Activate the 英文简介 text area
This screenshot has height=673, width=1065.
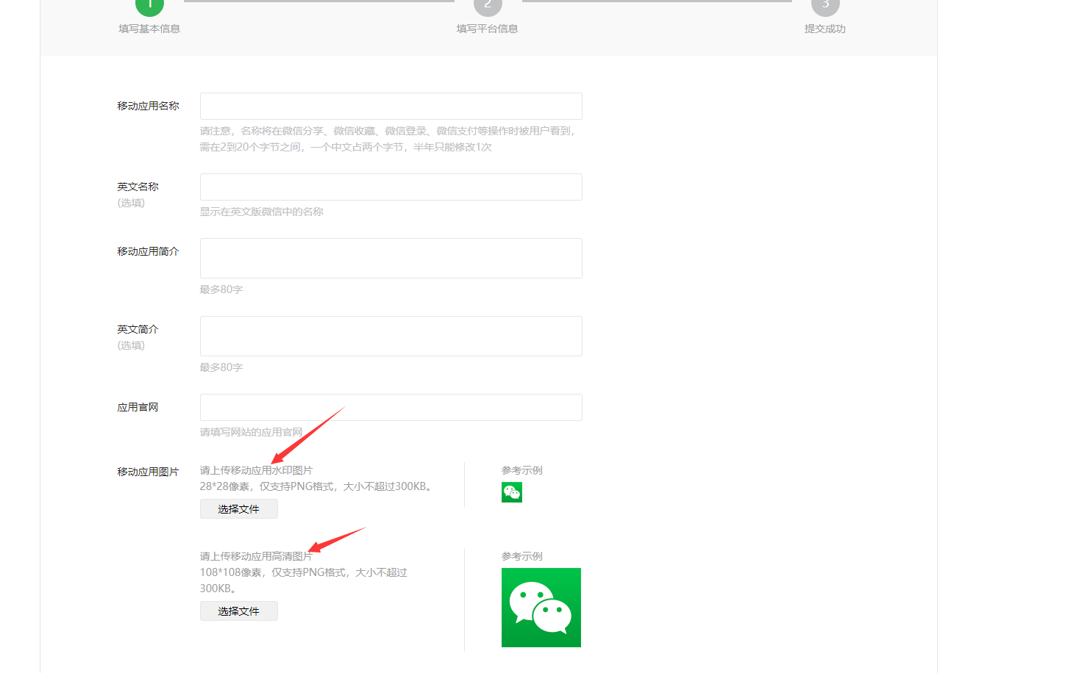pos(391,336)
